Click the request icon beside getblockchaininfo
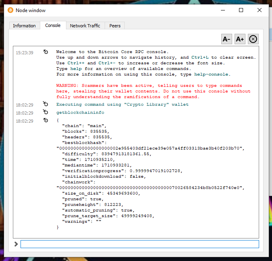This screenshot has height=261, width=272. point(45,112)
